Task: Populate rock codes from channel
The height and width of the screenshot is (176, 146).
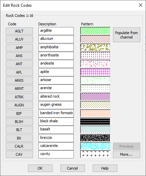Action: tap(126, 35)
